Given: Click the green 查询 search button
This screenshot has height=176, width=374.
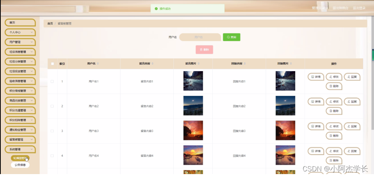Looking at the screenshot, I should (232, 37).
